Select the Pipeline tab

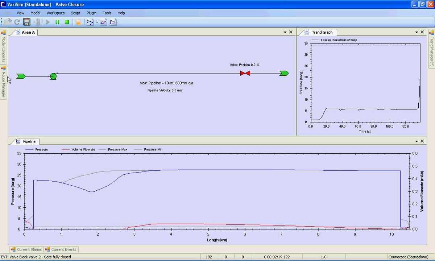(x=26, y=141)
